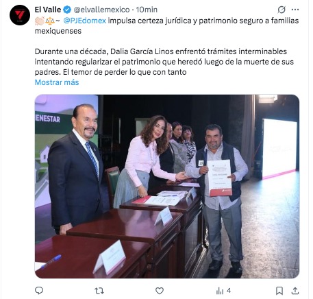The width and height of the screenshot is (313, 299).
Task: Open the 10min timestamp link
Action: [147, 10]
